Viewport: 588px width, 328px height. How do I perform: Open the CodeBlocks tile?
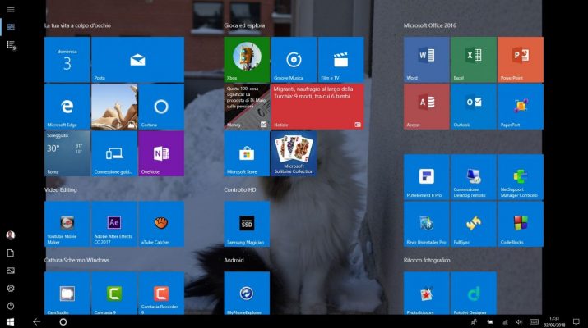coord(521,224)
